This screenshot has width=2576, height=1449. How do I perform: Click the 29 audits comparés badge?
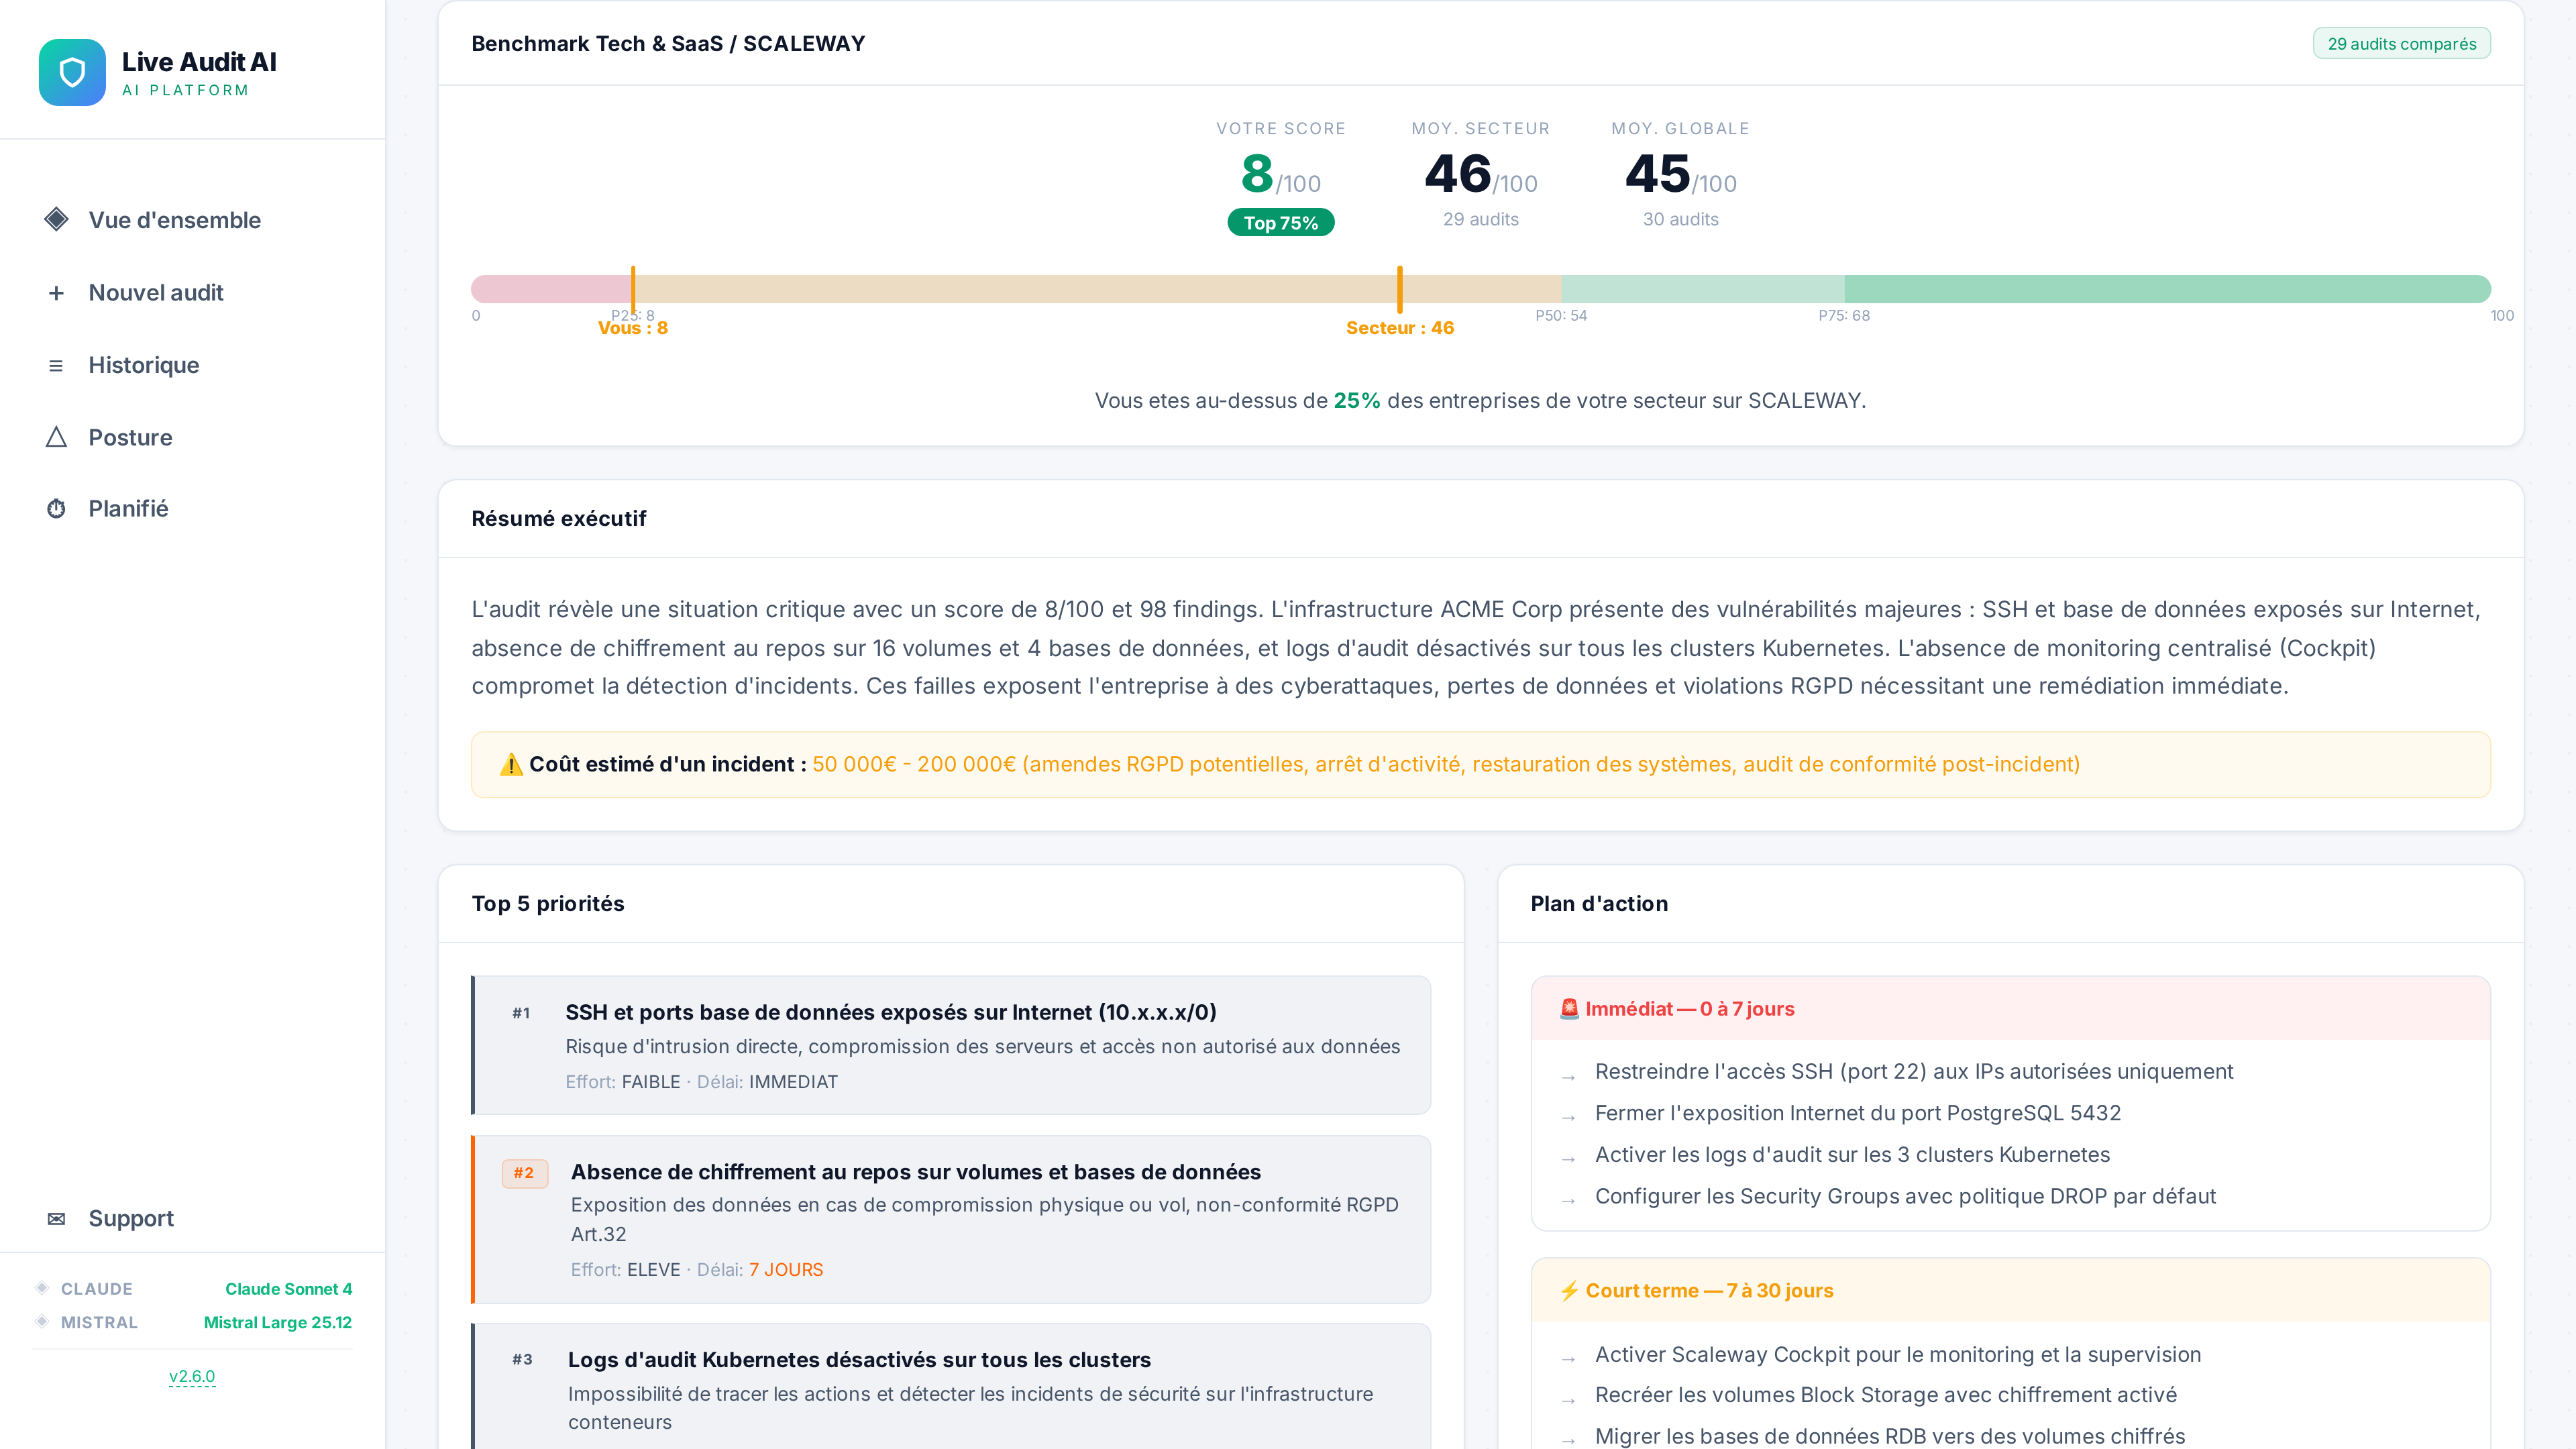(x=2401, y=44)
